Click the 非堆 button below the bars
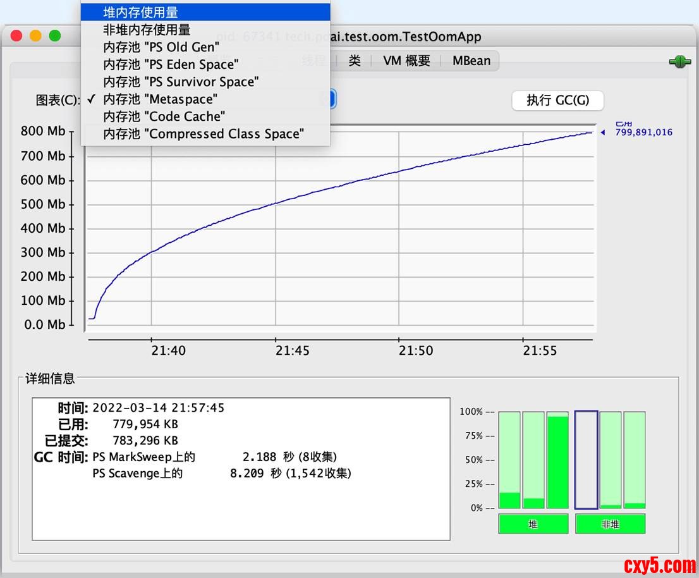Viewport: 699px width, 578px height. click(610, 524)
